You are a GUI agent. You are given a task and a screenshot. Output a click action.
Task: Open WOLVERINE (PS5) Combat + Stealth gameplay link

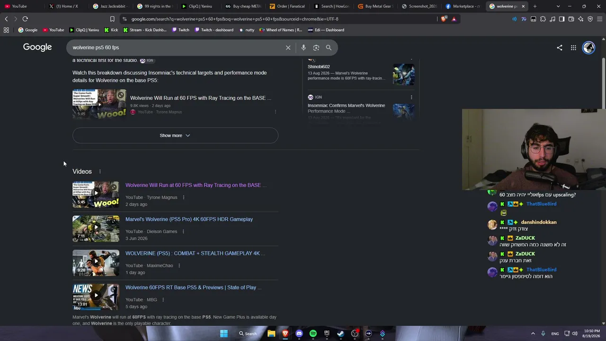[195, 253]
